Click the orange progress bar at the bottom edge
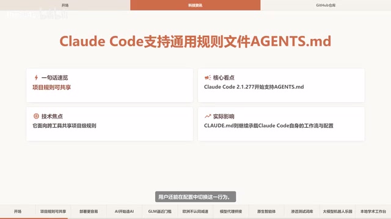This screenshot has height=219, width=391. 34,218
